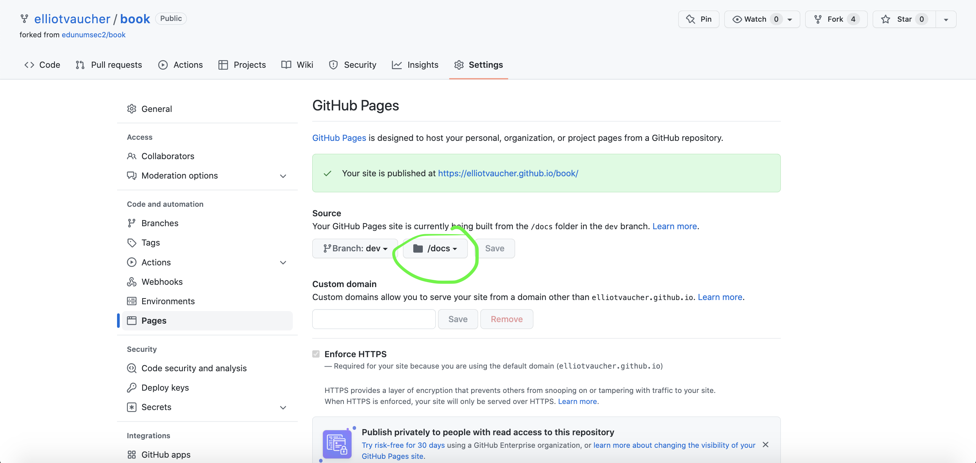The height and width of the screenshot is (463, 976).
Task: Open Learn more link about HTTPS
Action: (x=578, y=401)
